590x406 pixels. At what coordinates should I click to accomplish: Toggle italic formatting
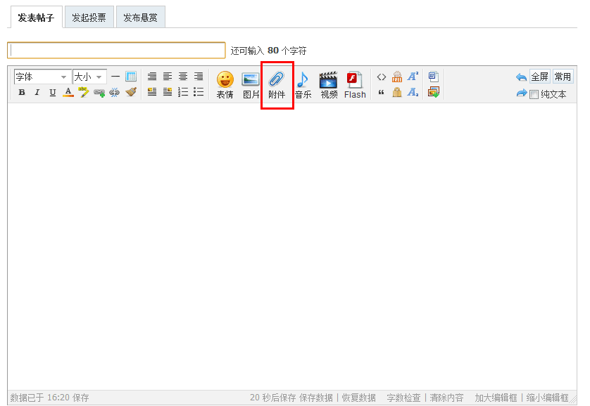click(37, 92)
